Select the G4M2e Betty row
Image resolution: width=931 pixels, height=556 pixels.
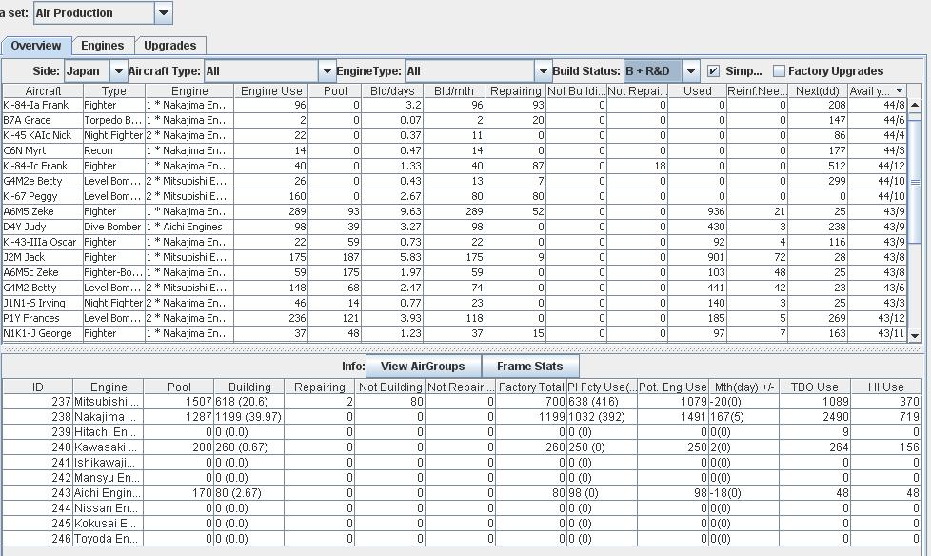pyautogui.click(x=455, y=181)
